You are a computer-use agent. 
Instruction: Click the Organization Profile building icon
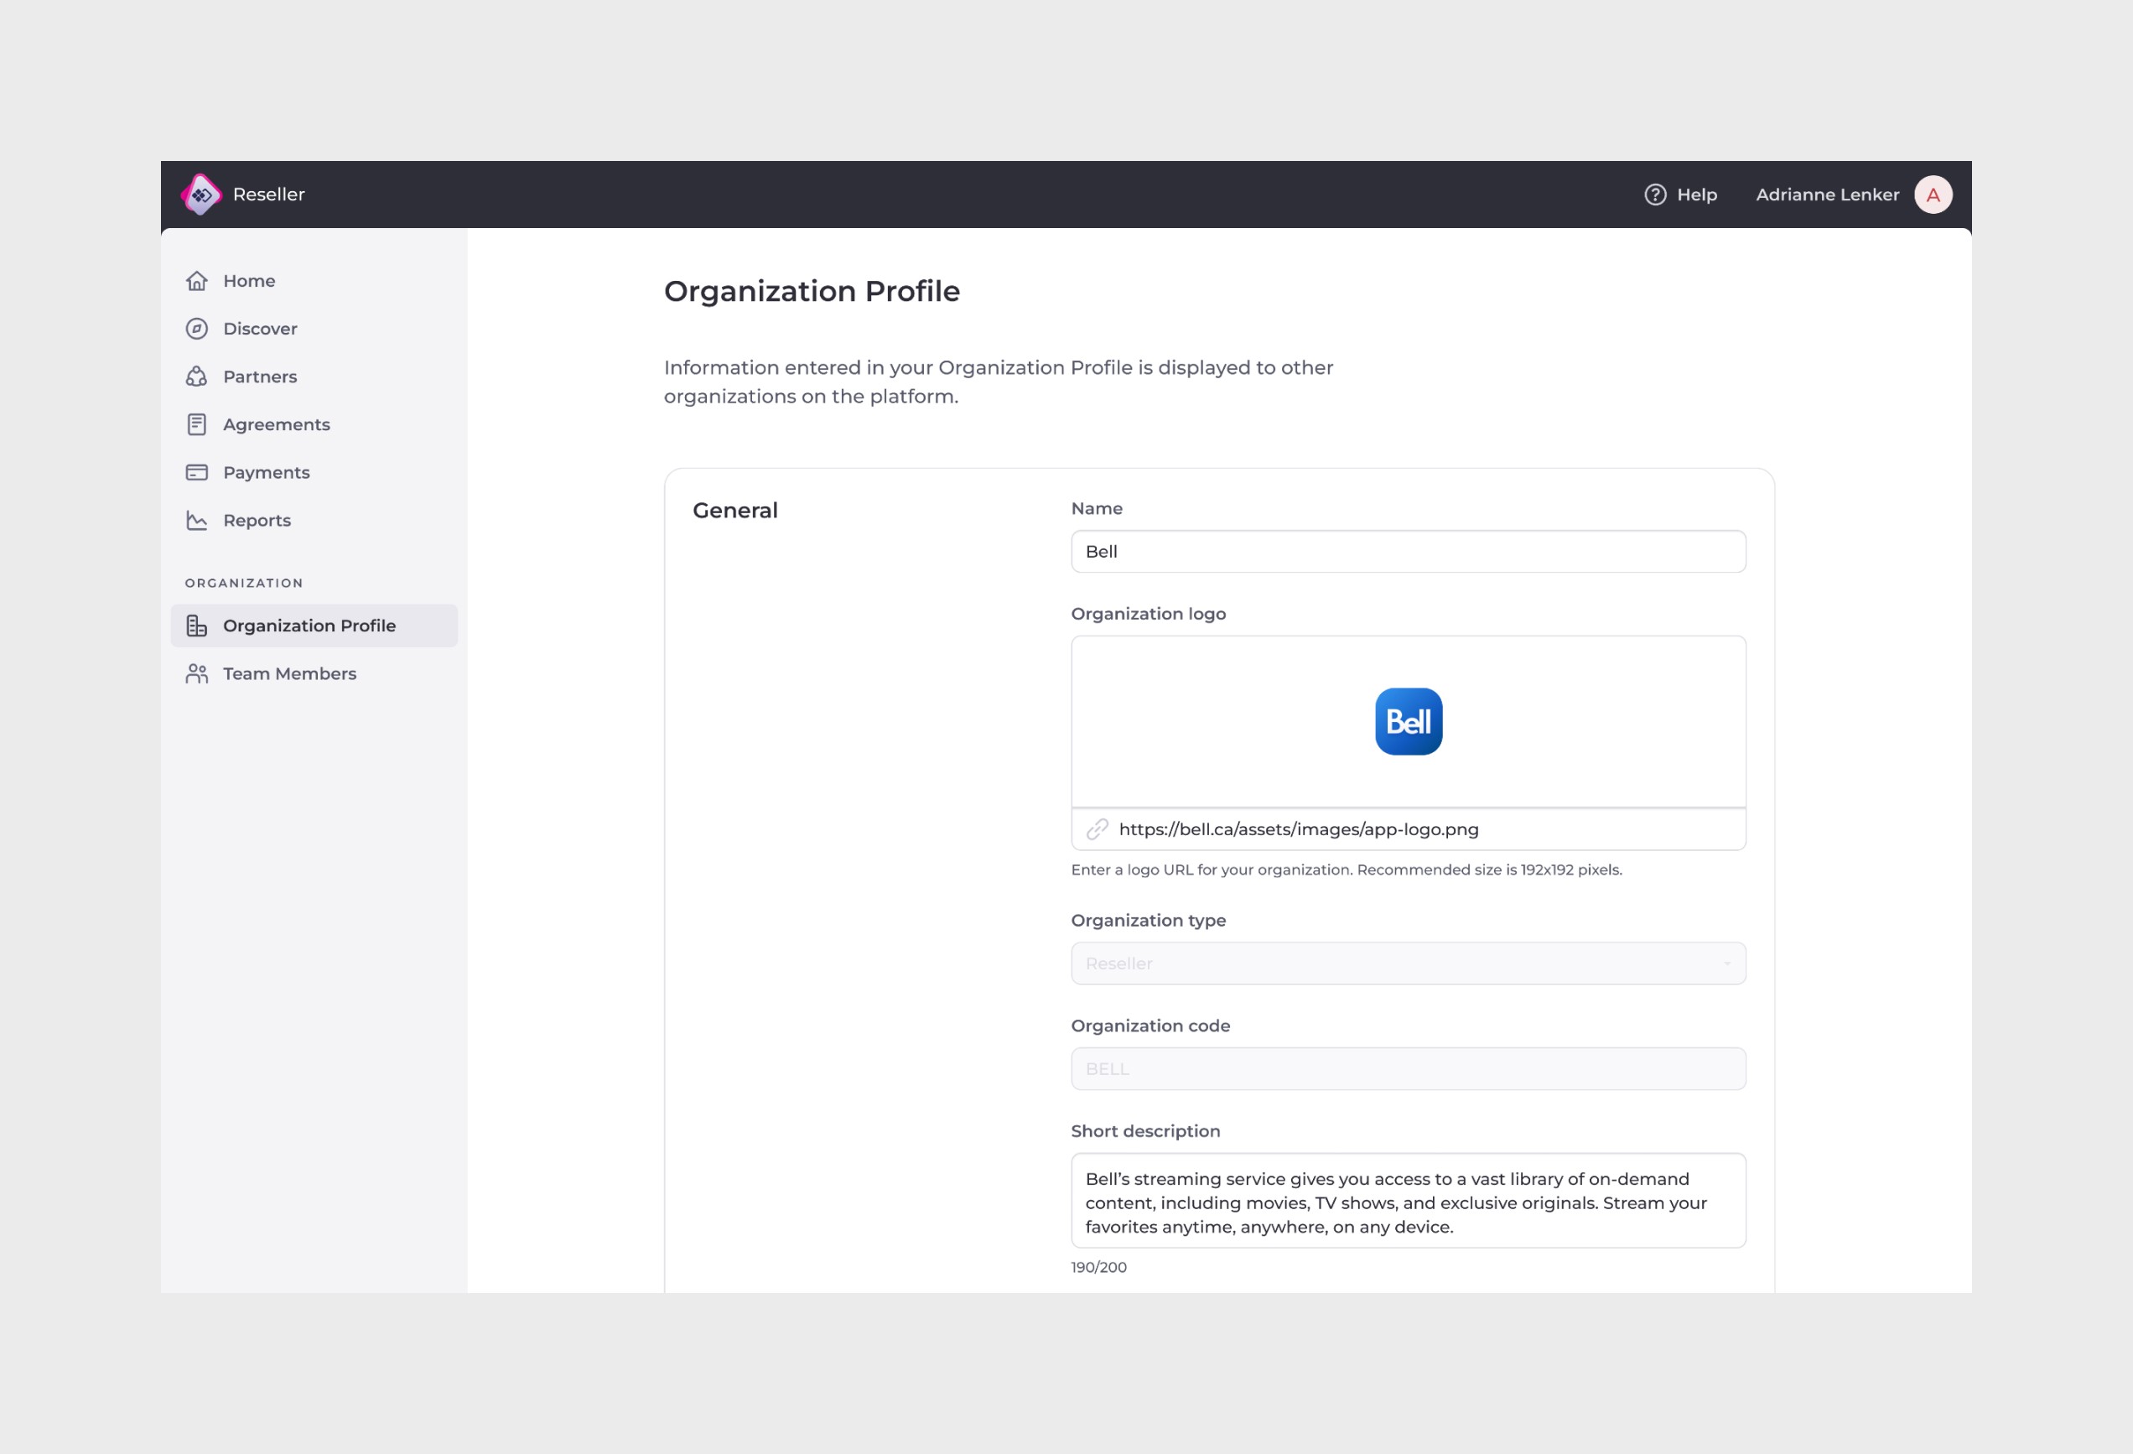pyautogui.click(x=196, y=625)
